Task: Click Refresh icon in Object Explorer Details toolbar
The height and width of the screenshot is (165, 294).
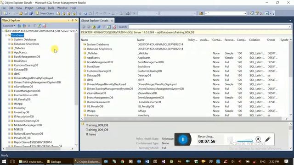Action: click(109, 27)
